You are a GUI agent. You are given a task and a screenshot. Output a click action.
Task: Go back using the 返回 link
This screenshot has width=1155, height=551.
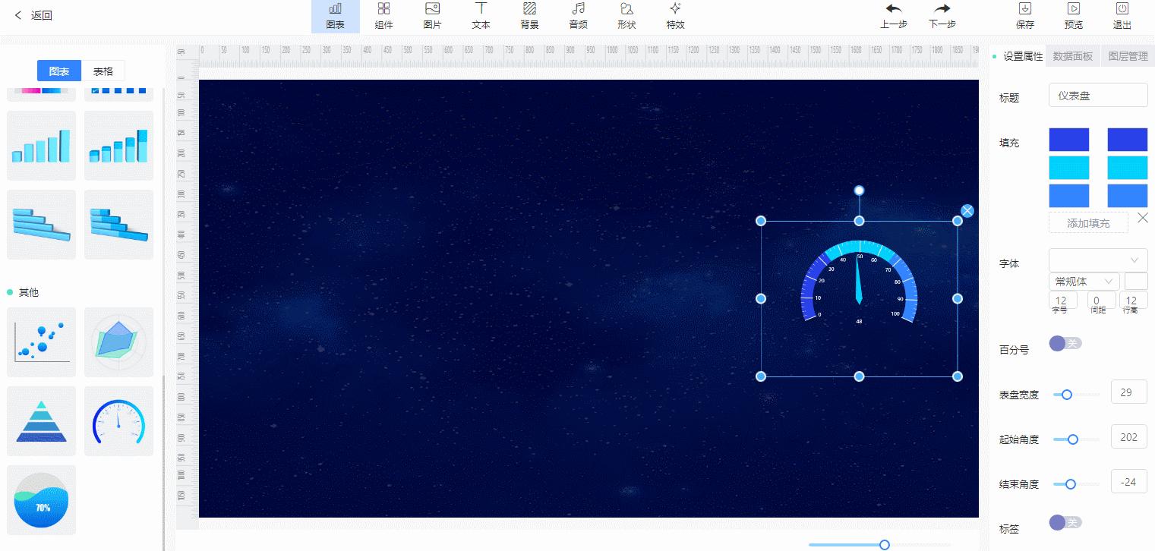(x=33, y=15)
